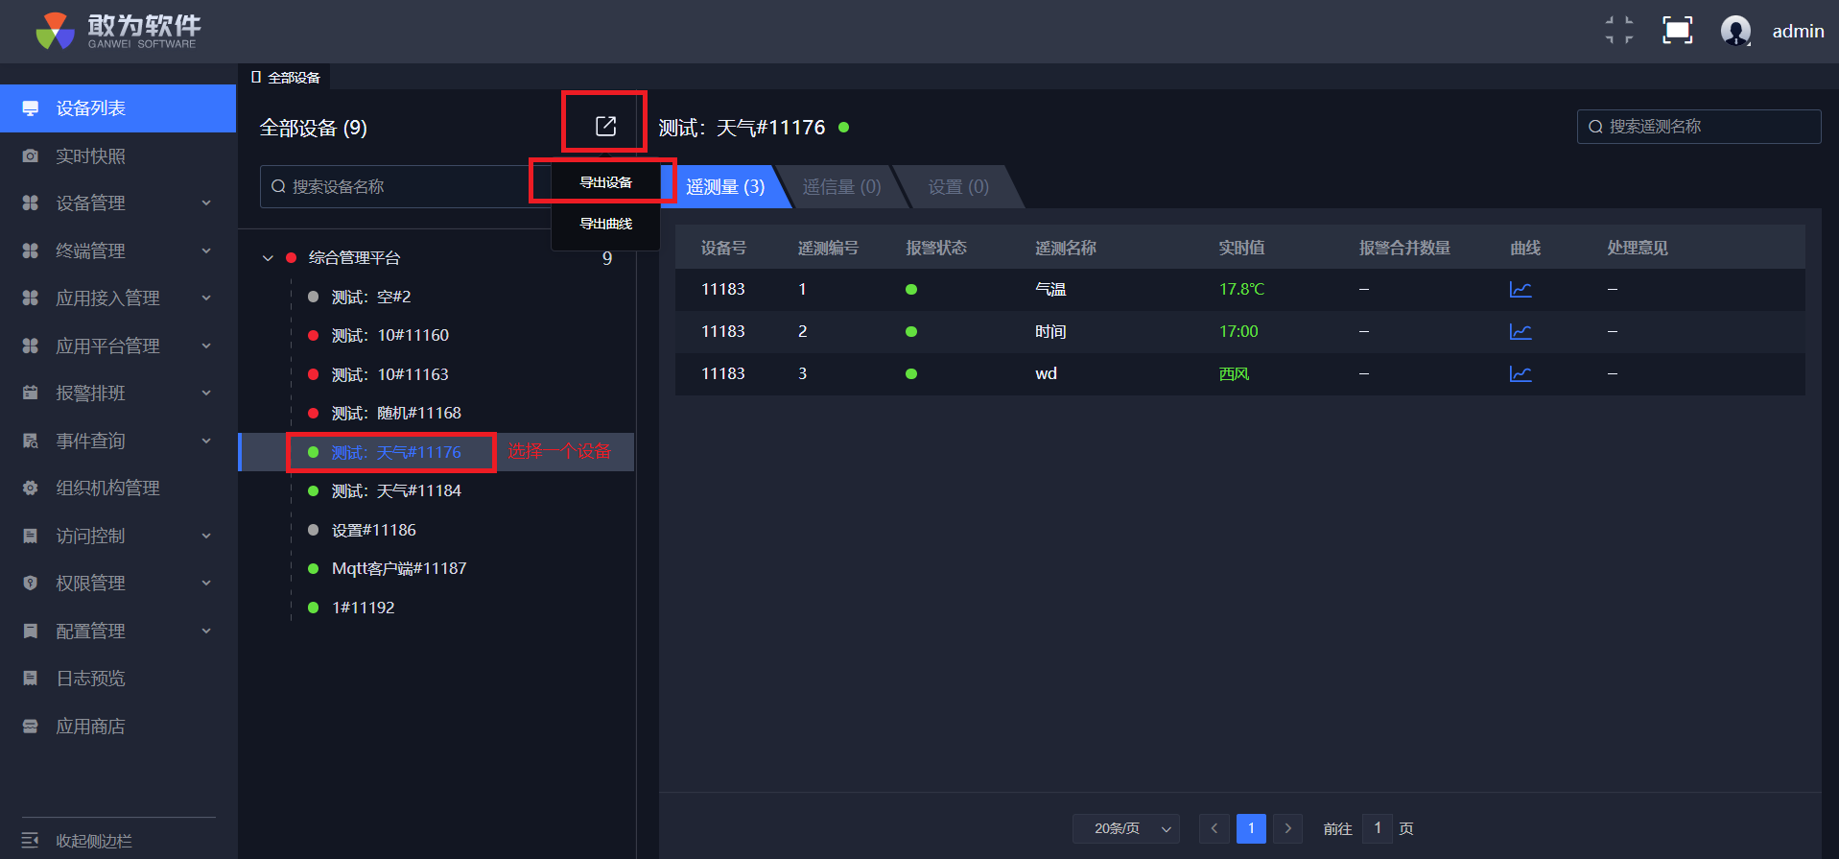Open curve chart for wd row
1839x859 pixels.
pyautogui.click(x=1521, y=374)
